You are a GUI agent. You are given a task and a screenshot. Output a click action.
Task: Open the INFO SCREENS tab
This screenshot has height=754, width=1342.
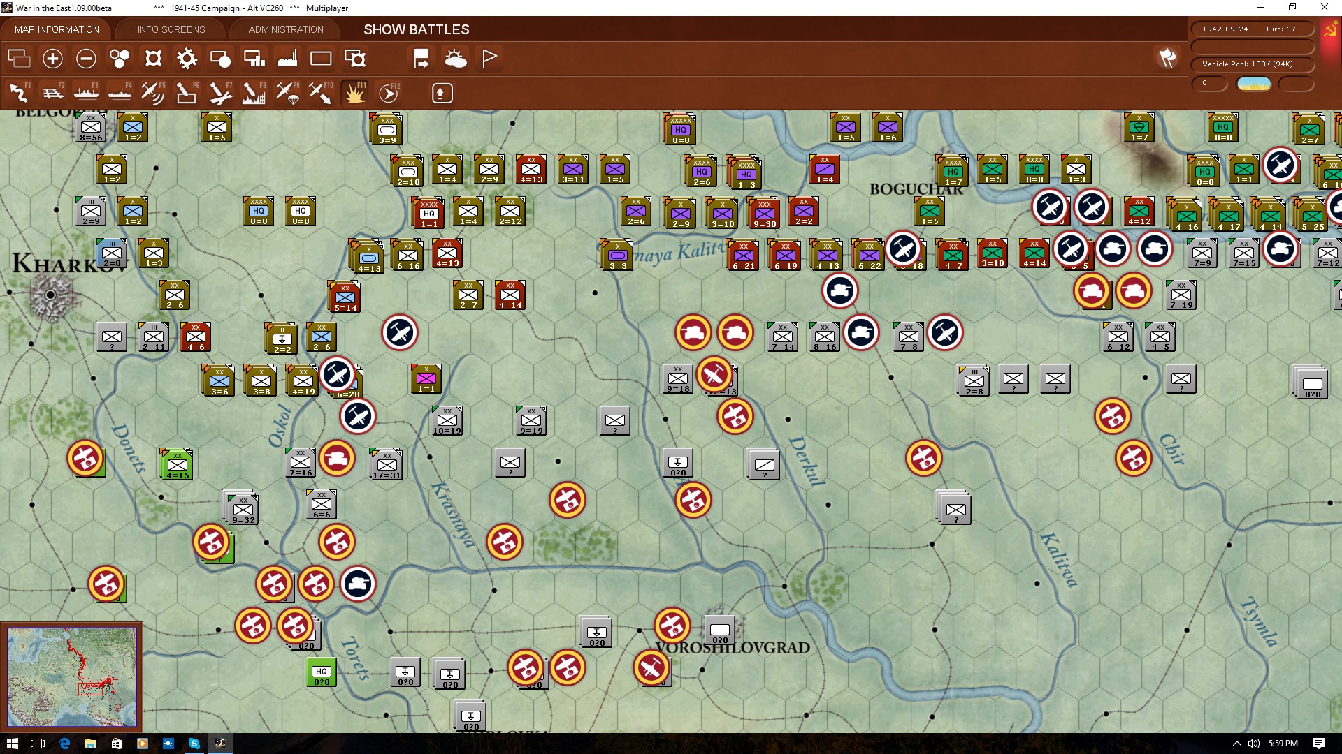[x=171, y=29]
